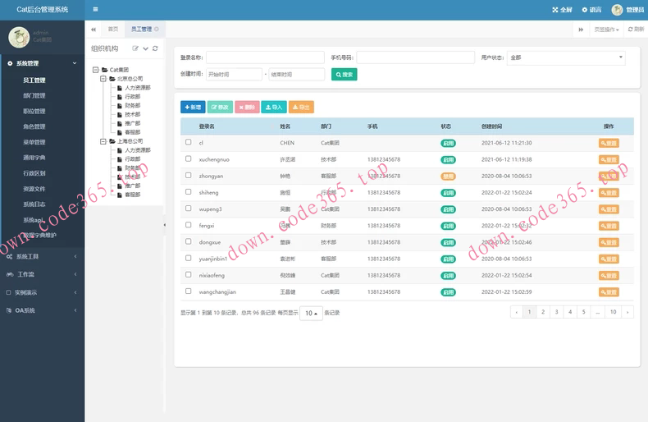This screenshot has height=422, width=648.
Task: Click the green 搜索 search button
Action: tap(345, 75)
